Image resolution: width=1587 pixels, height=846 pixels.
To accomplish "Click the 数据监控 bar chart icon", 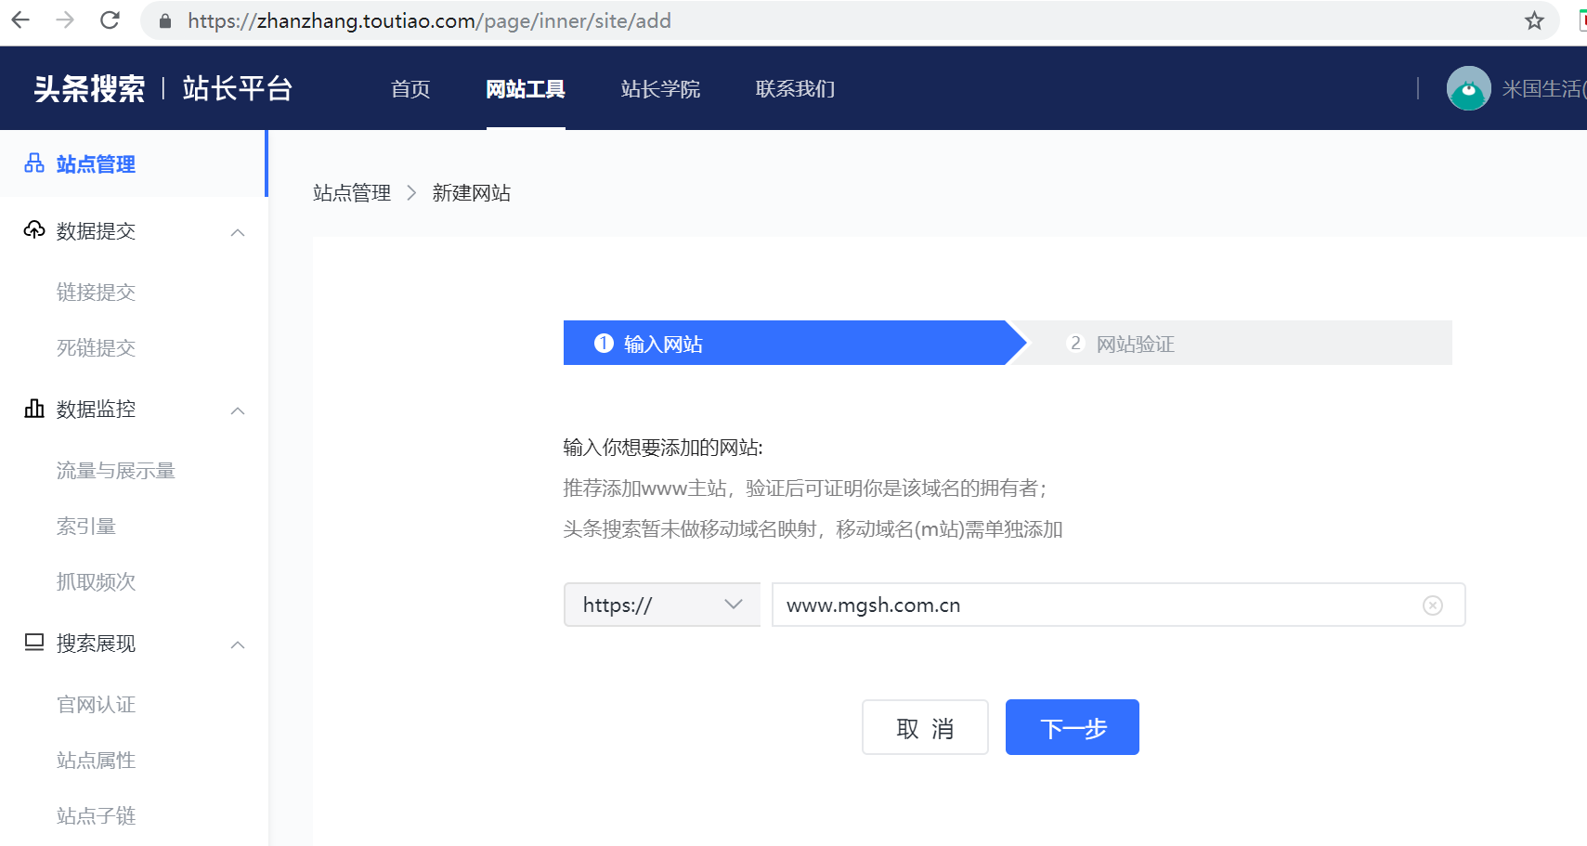I will (x=34, y=409).
